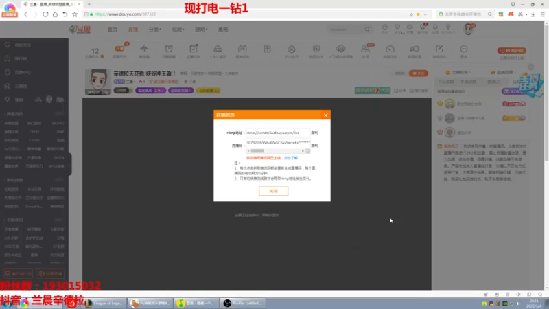Close the stream info dialog with X
Image resolution: width=549 pixels, height=309 pixels.
pyautogui.click(x=325, y=115)
